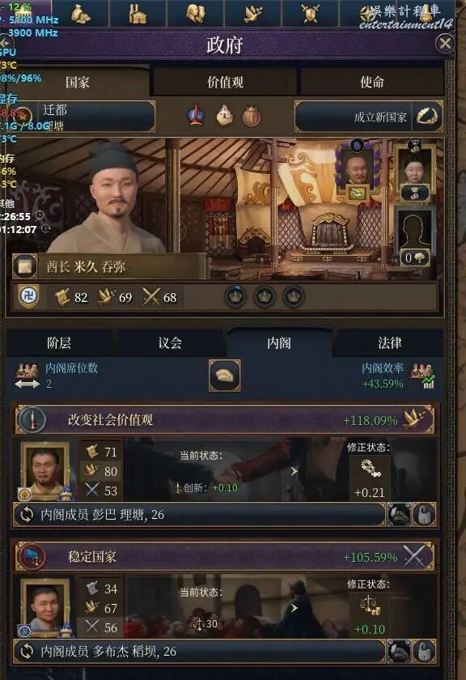Image resolution: width=466 pixels, height=680 pixels.
Task: Swap cabinet member 多布杰 稻坝 via cycle arrows
Action: [x=27, y=652]
